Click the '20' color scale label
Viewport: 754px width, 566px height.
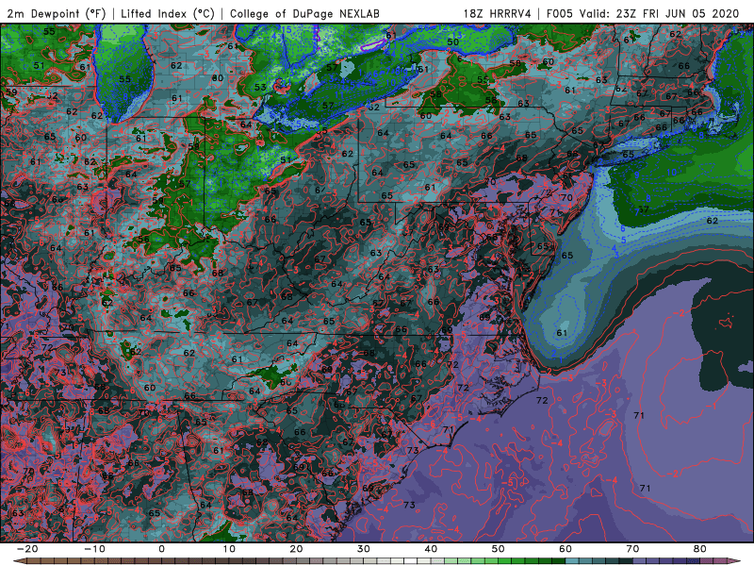[296, 549]
